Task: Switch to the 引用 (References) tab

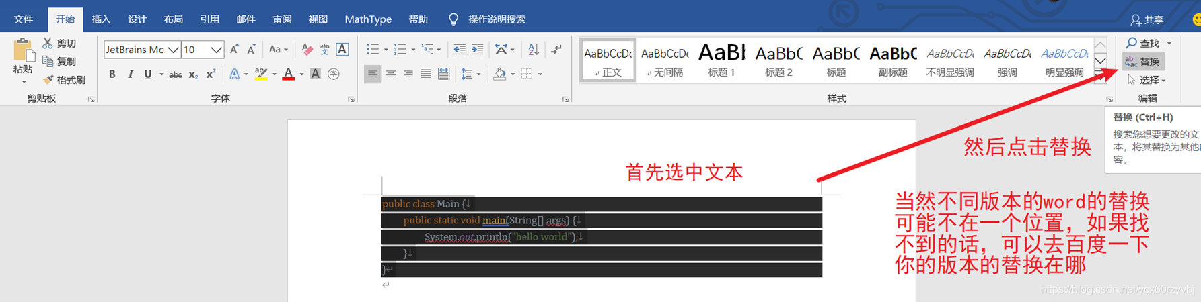Action: pyautogui.click(x=209, y=19)
